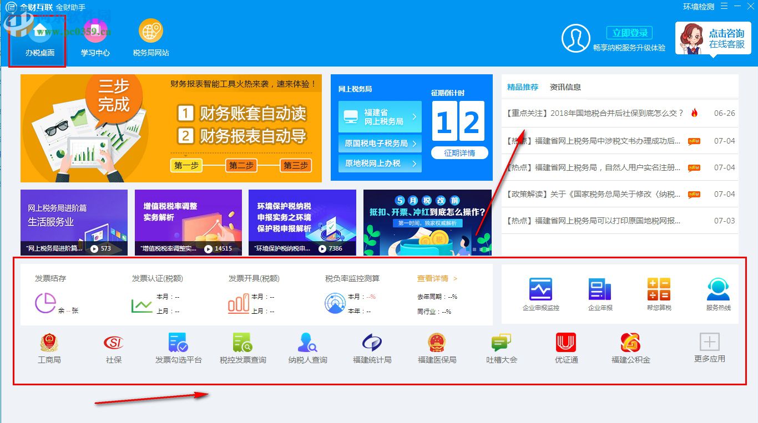
Task: Open the 企业年报 icon
Action: 600,289
